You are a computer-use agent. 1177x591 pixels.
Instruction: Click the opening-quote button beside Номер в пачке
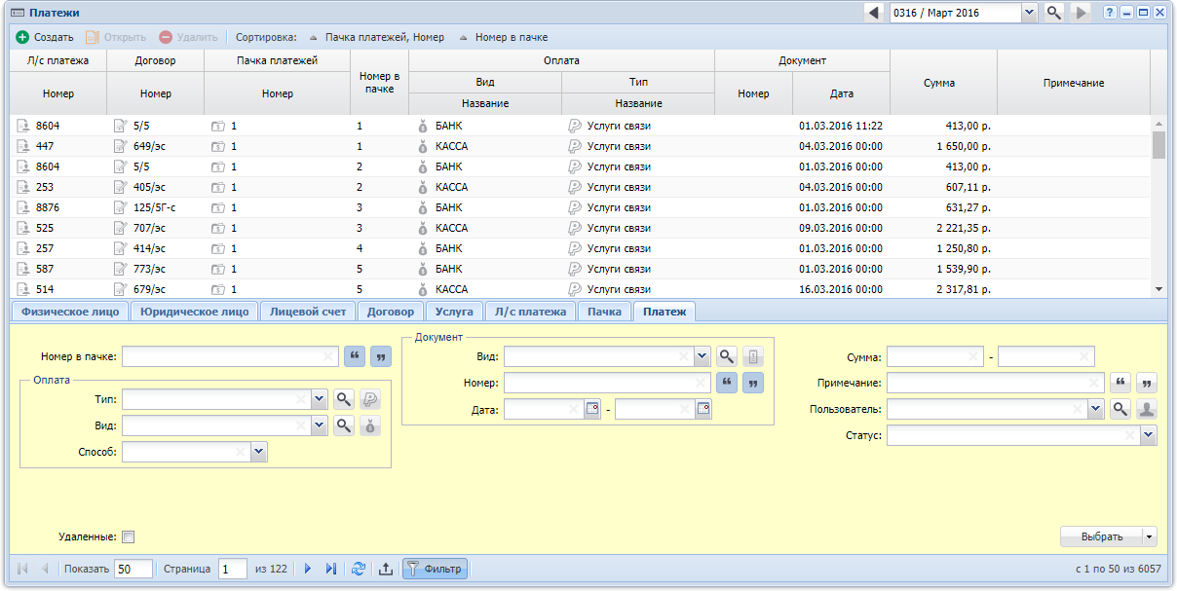pyautogui.click(x=354, y=356)
